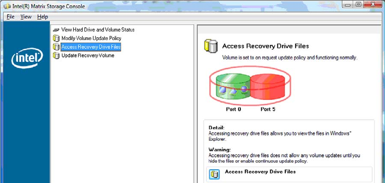Click the Matrix Storage Console title bar icon
This screenshot has height=183, width=385.
[7, 6]
